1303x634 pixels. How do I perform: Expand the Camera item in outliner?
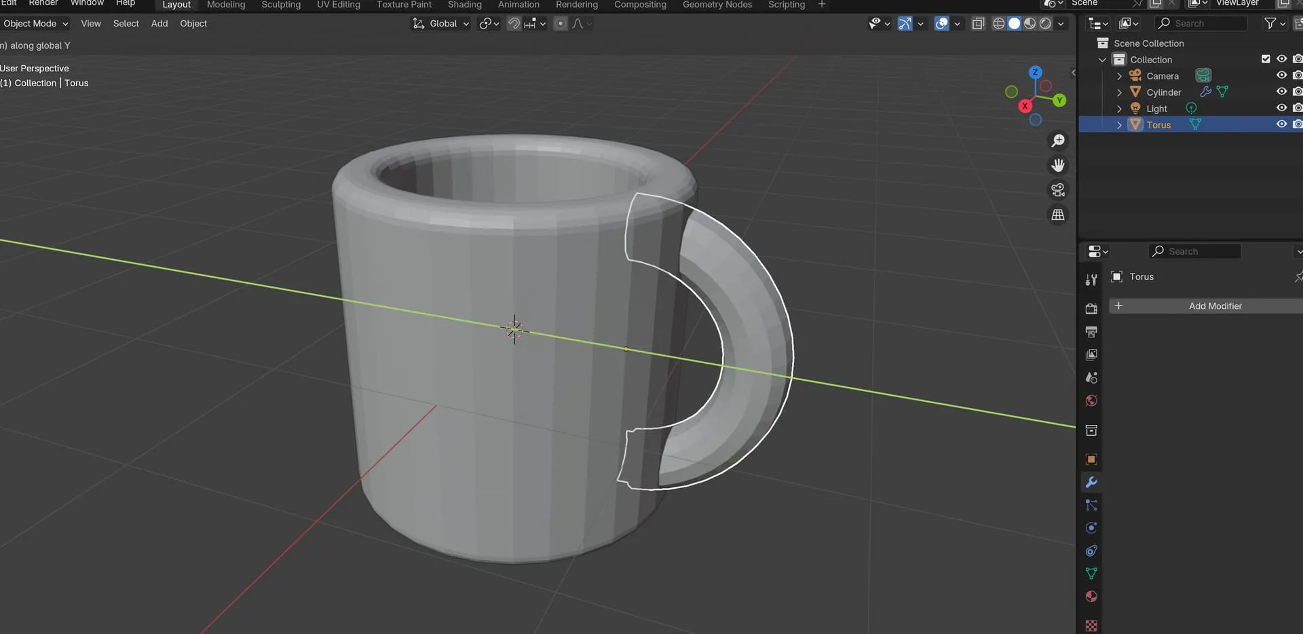1119,76
